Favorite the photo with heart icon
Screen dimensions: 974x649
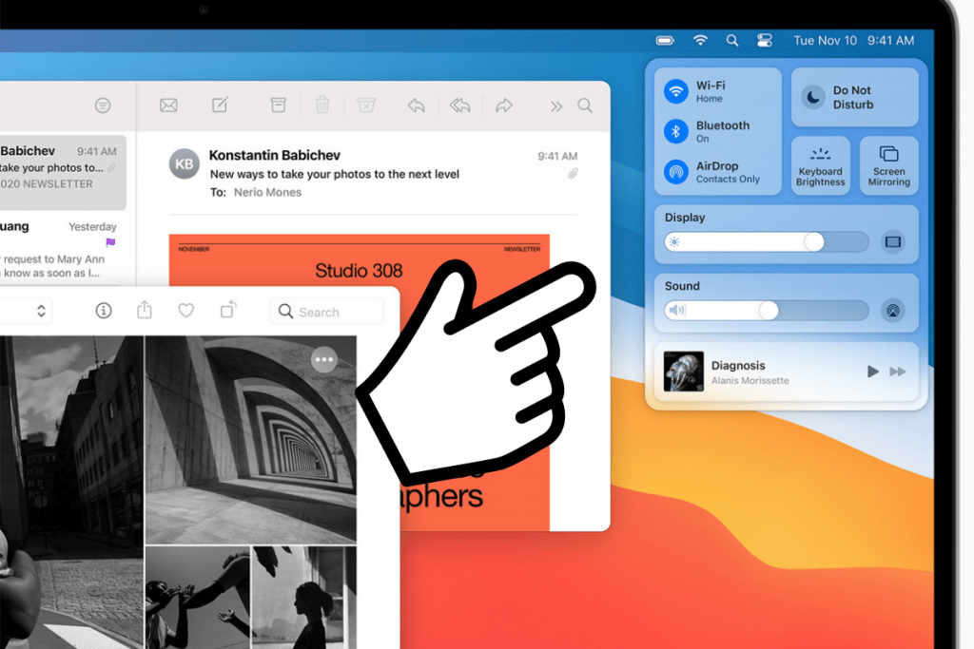click(185, 310)
